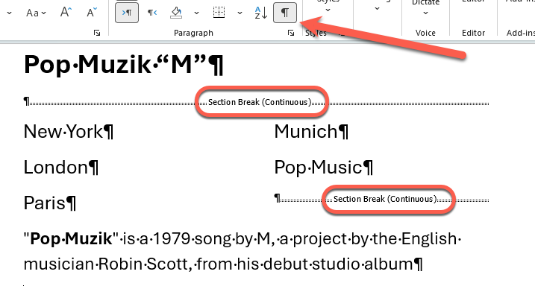Open the Font dialog launcher
The height and width of the screenshot is (286, 535).
tap(97, 33)
